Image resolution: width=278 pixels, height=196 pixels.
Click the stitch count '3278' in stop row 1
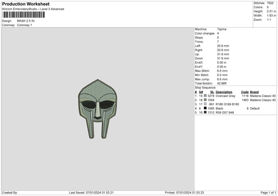click(211, 96)
